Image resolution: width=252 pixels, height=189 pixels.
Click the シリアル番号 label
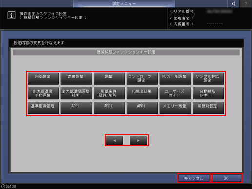(182, 11)
